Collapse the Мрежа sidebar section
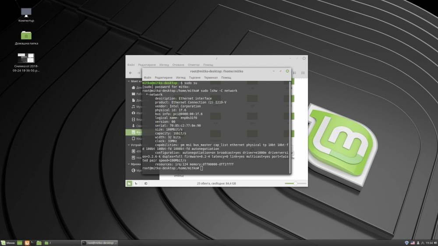438x246 pixels. [x=129, y=164]
